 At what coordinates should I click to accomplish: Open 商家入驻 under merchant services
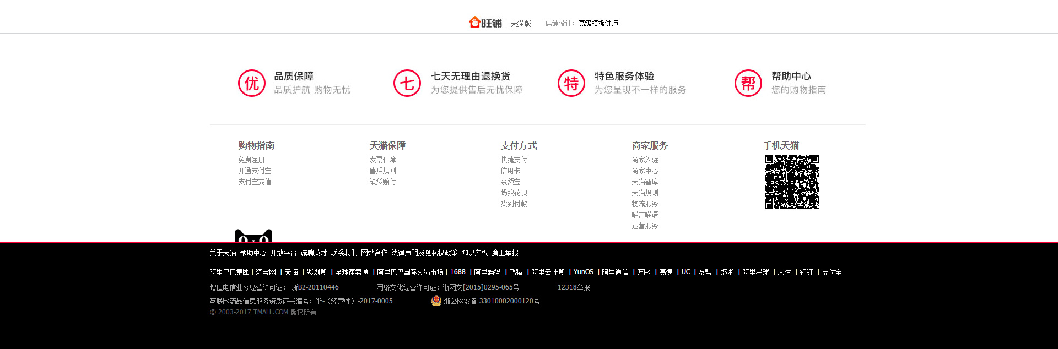click(x=645, y=160)
